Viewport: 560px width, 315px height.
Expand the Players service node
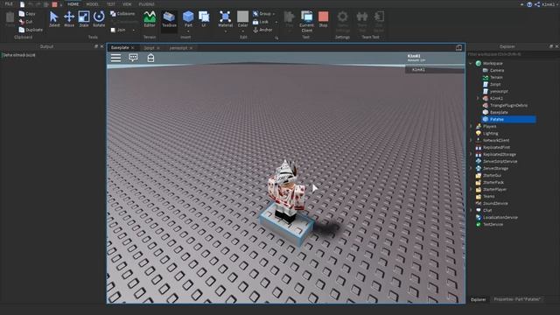click(471, 126)
